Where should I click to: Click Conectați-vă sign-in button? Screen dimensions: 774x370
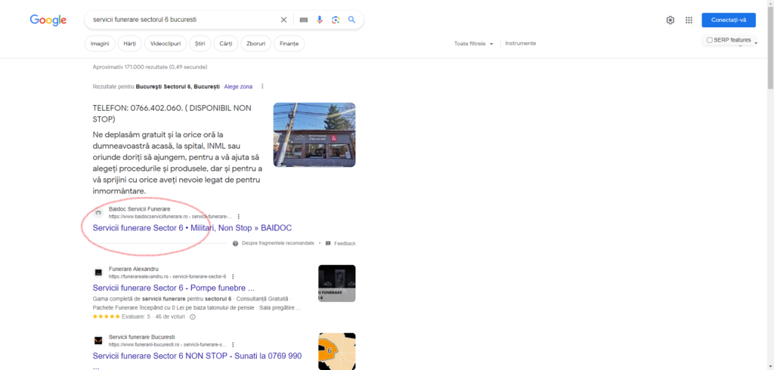(x=729, y=20)
